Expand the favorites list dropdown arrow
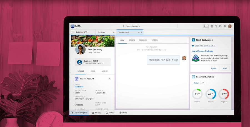 click(207, 26)
